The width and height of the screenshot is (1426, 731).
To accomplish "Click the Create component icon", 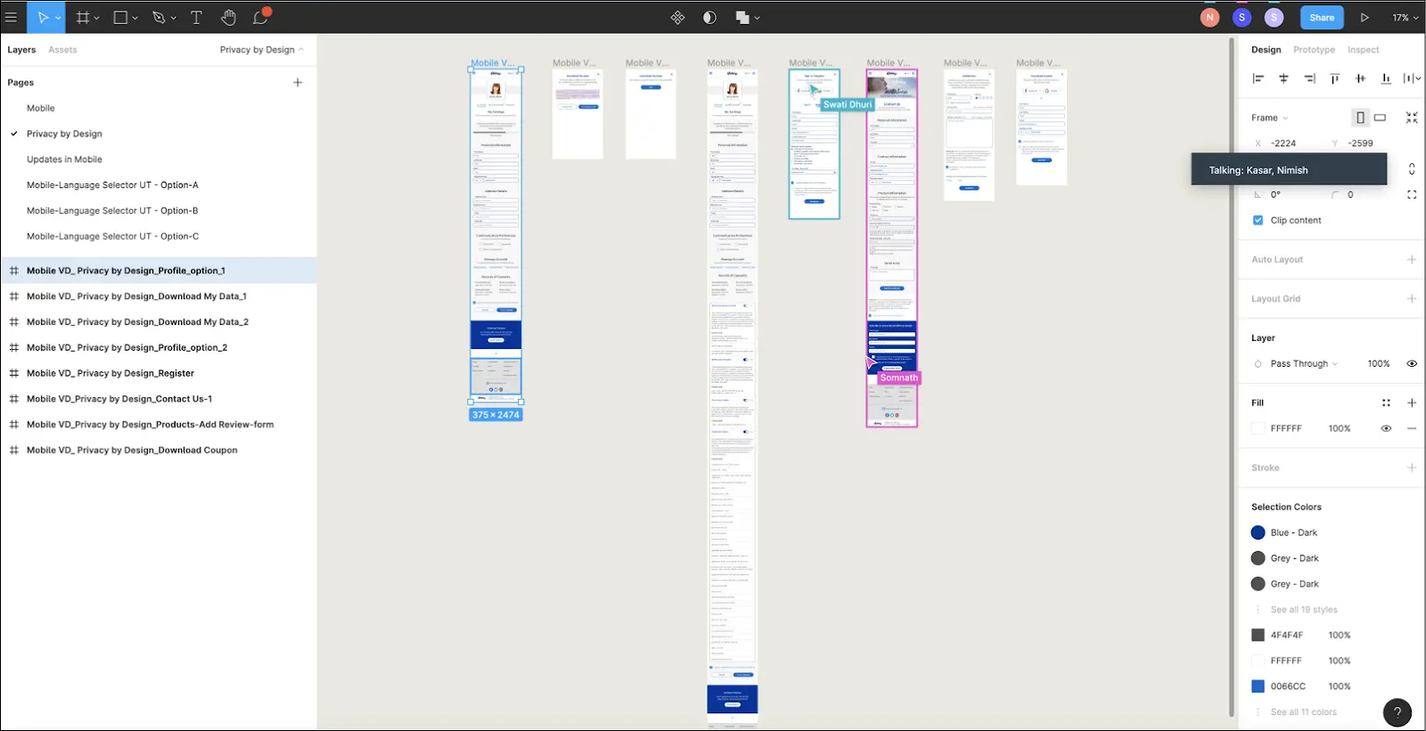I will tap(677, 17).
